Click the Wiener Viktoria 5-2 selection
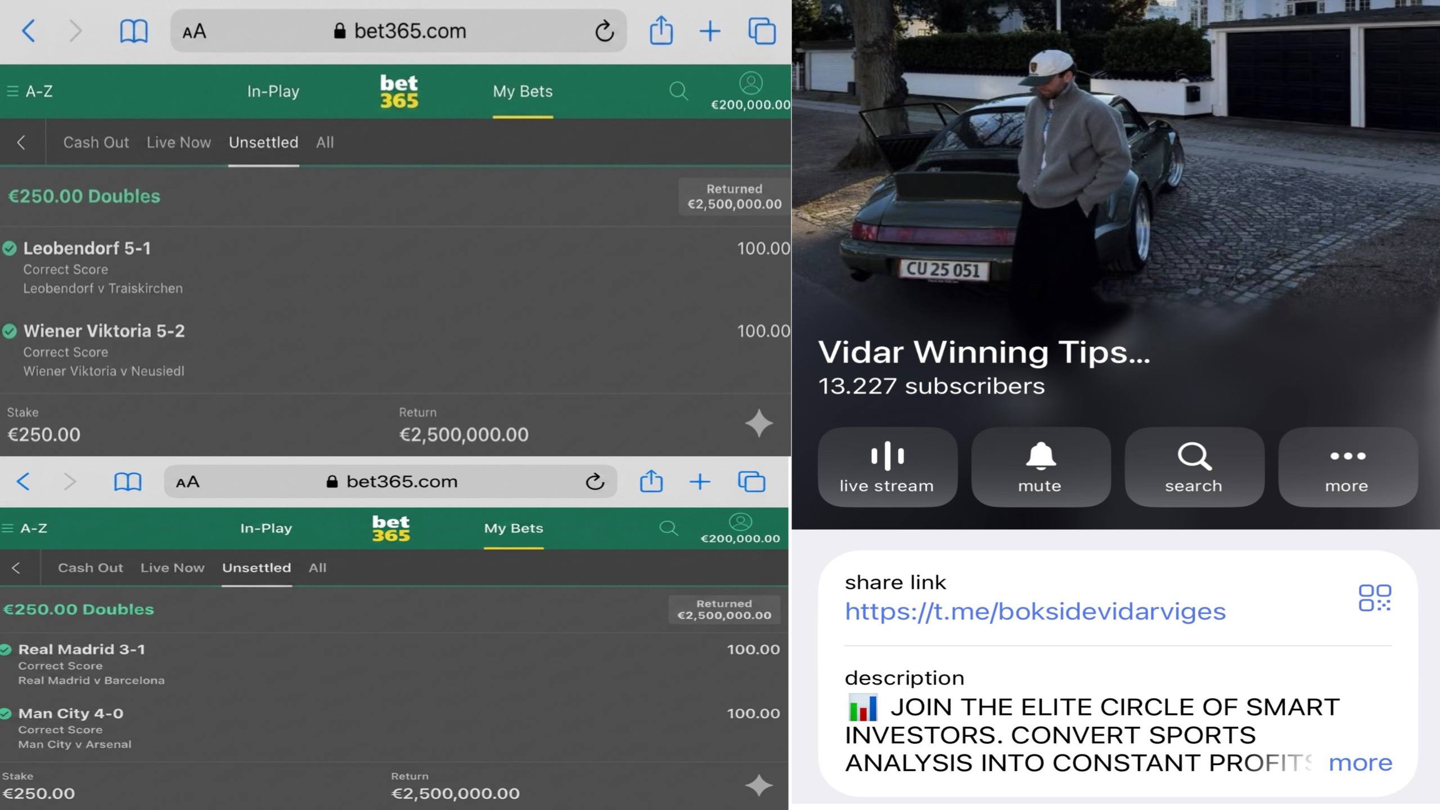This screenshot has height=810, width=1440. click(x=104, y=331)
